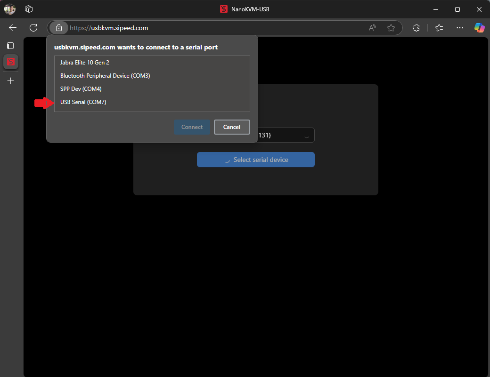Screen dimensions: 490x377
Task: Choose SPP Dev (COM4) in list
Action: pyautogui.click(x=152, y=89)
